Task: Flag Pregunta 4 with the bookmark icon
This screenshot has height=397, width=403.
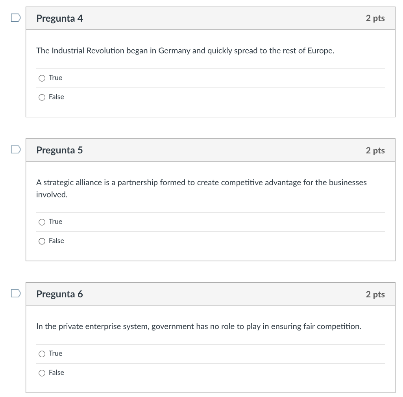Action: (x=15, y=18)
